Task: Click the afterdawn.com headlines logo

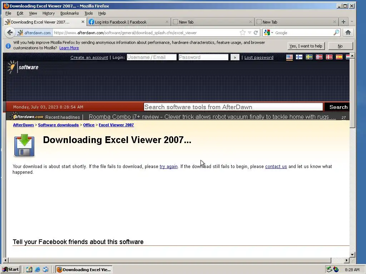Action: 27,116
